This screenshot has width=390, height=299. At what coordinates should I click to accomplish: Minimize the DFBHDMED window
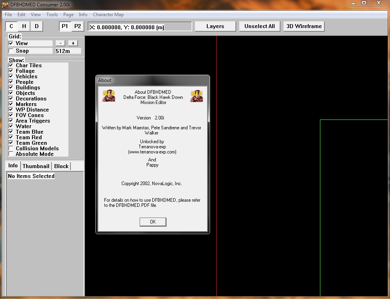353,3
